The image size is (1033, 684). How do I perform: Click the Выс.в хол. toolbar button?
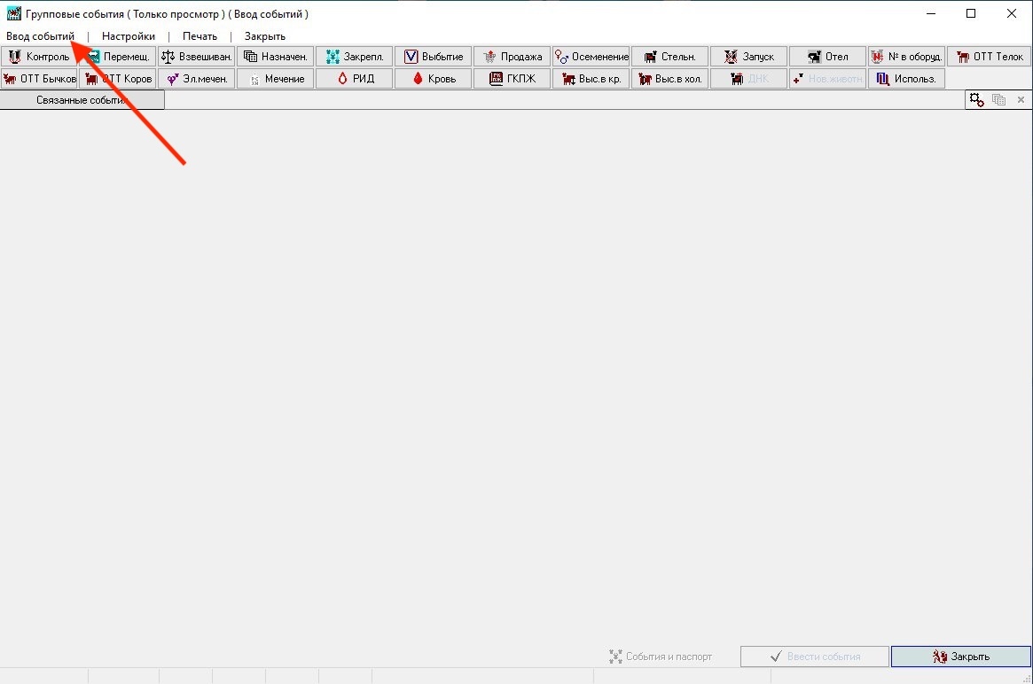pyautogui.click(x=670, y=78)
